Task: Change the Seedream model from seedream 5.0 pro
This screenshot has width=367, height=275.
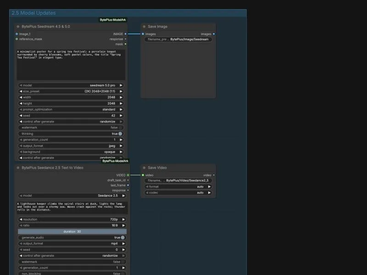Action: click(71, 85)
